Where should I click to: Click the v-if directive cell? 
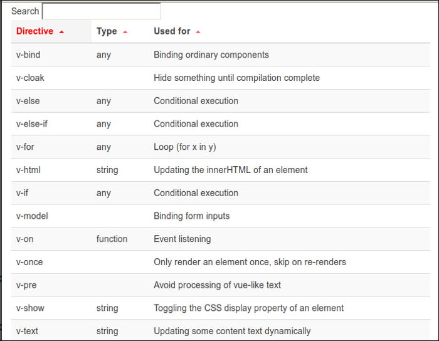click(23, 193)
